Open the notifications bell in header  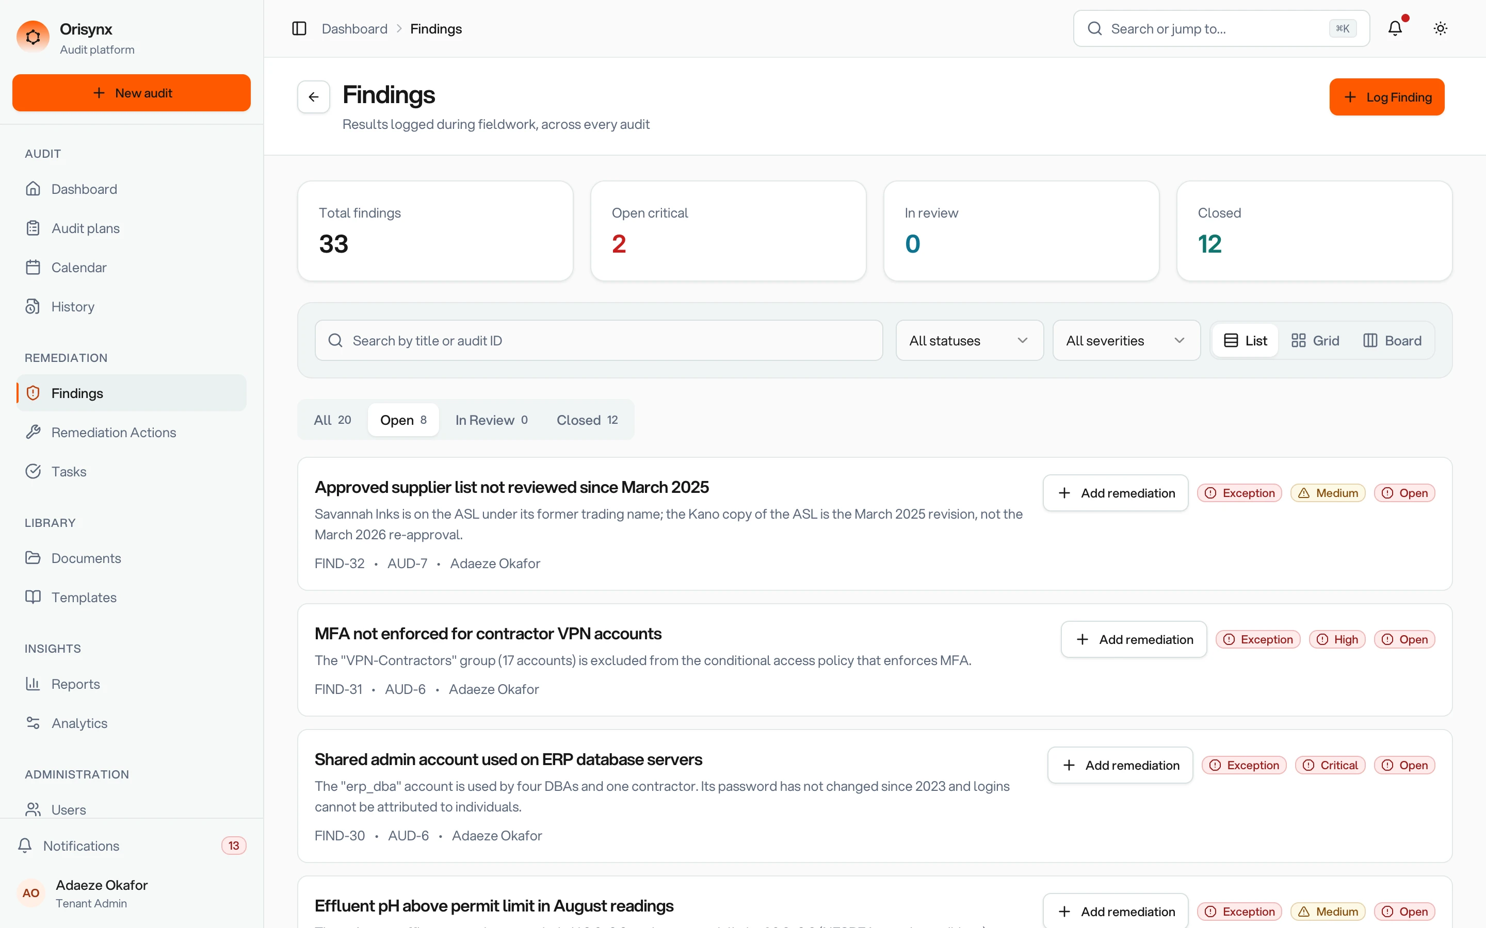(x=1395, y=28)
